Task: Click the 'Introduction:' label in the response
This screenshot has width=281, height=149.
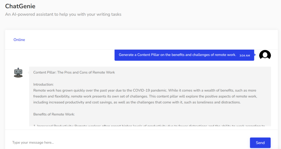Action: tap(43, 84)
